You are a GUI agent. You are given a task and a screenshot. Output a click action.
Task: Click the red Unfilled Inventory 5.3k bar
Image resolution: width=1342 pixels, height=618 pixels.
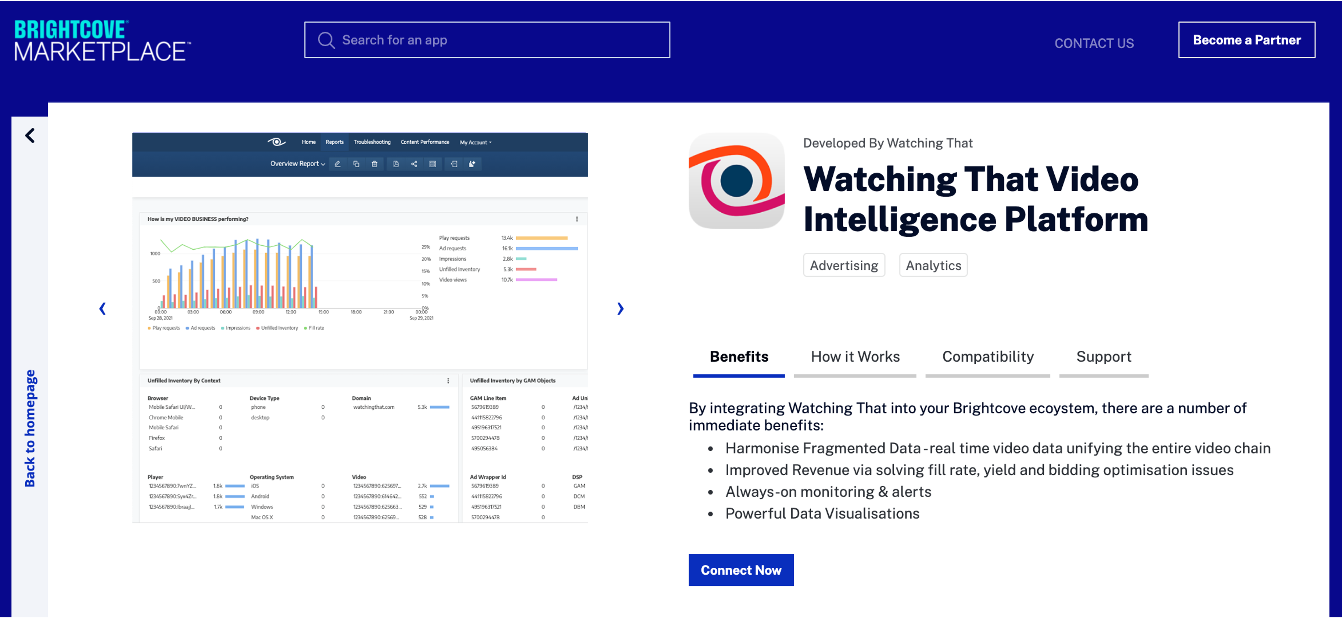(526, 269)
